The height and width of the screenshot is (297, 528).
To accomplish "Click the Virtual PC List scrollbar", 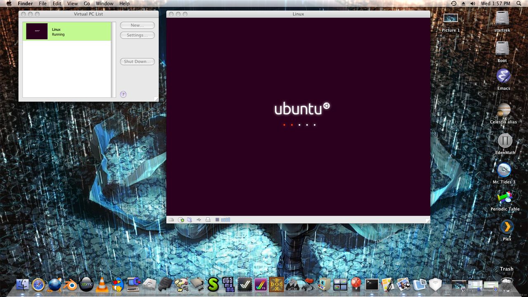I will point(113,60).
